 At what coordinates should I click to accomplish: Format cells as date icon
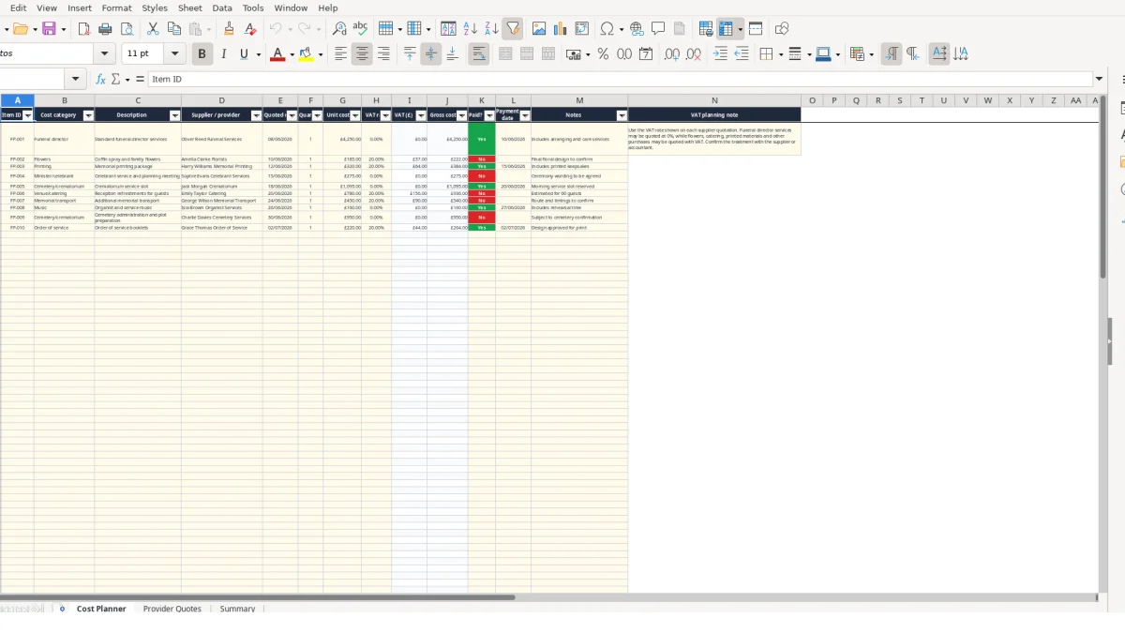[646, 54]
